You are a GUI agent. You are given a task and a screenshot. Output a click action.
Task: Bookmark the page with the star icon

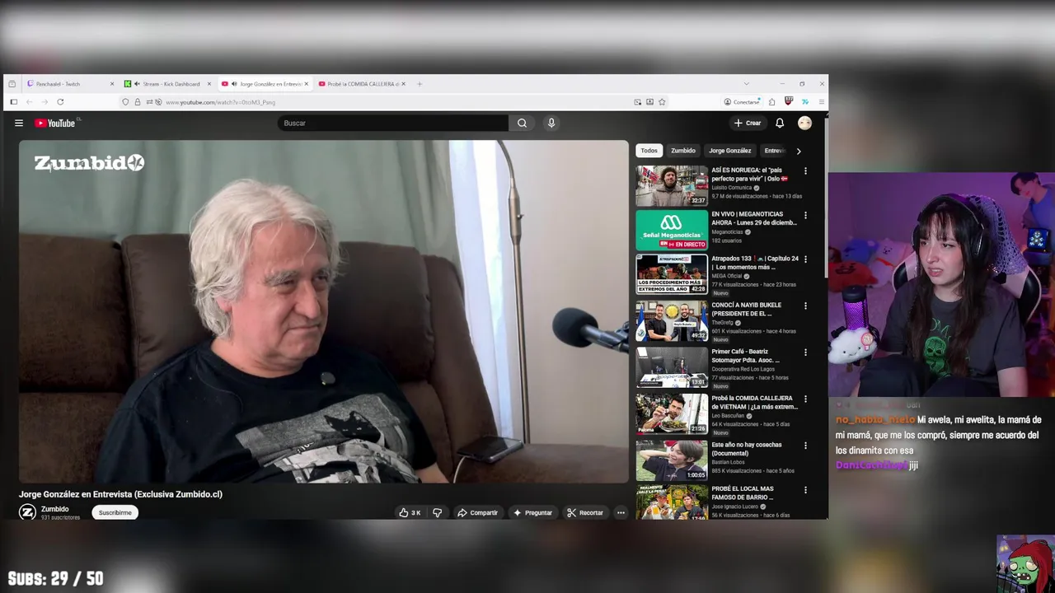click(662, 102)
